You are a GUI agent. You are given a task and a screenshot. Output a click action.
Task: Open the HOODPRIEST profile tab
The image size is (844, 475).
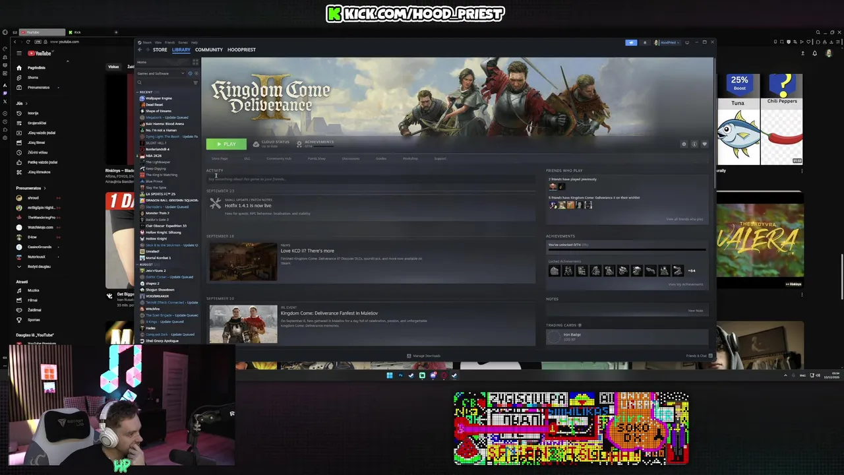[241, 49]
